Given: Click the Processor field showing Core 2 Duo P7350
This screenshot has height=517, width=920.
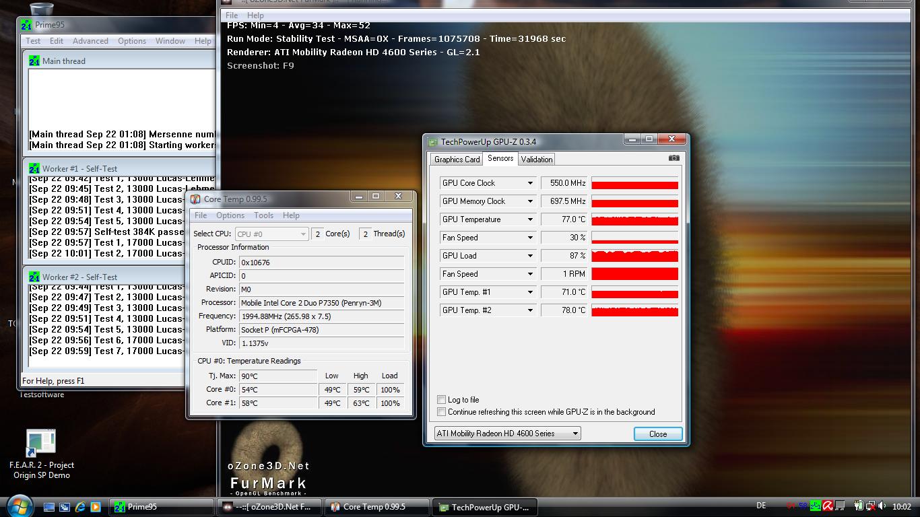Looking at the screenshot, I should [322, 303].
